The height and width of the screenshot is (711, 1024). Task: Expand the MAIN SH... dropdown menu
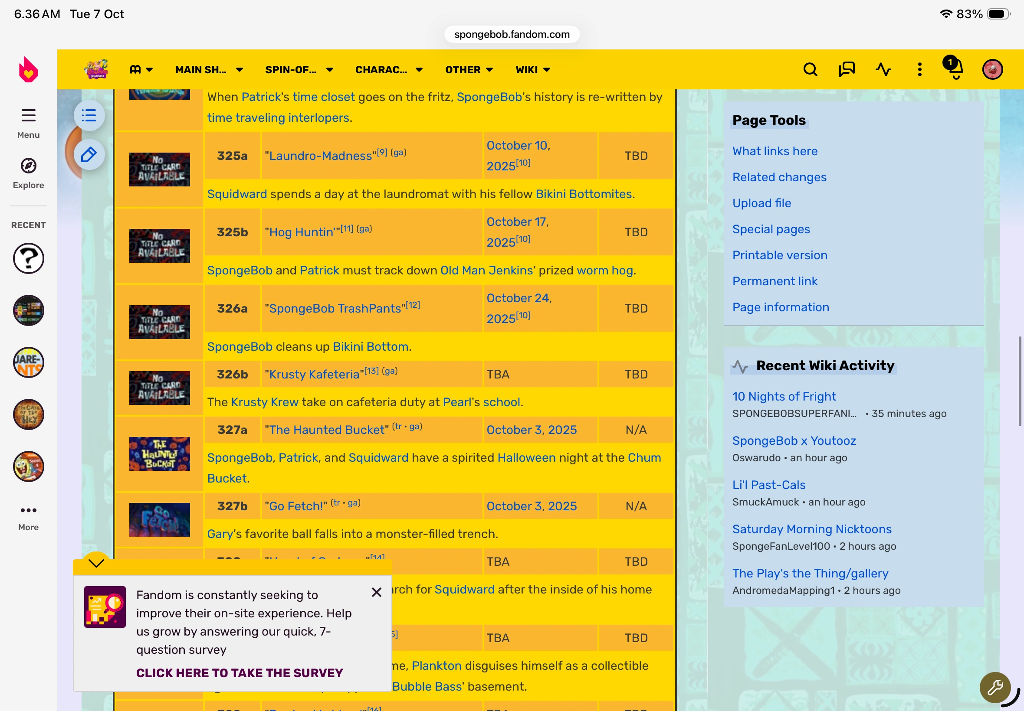pos(209,70)
